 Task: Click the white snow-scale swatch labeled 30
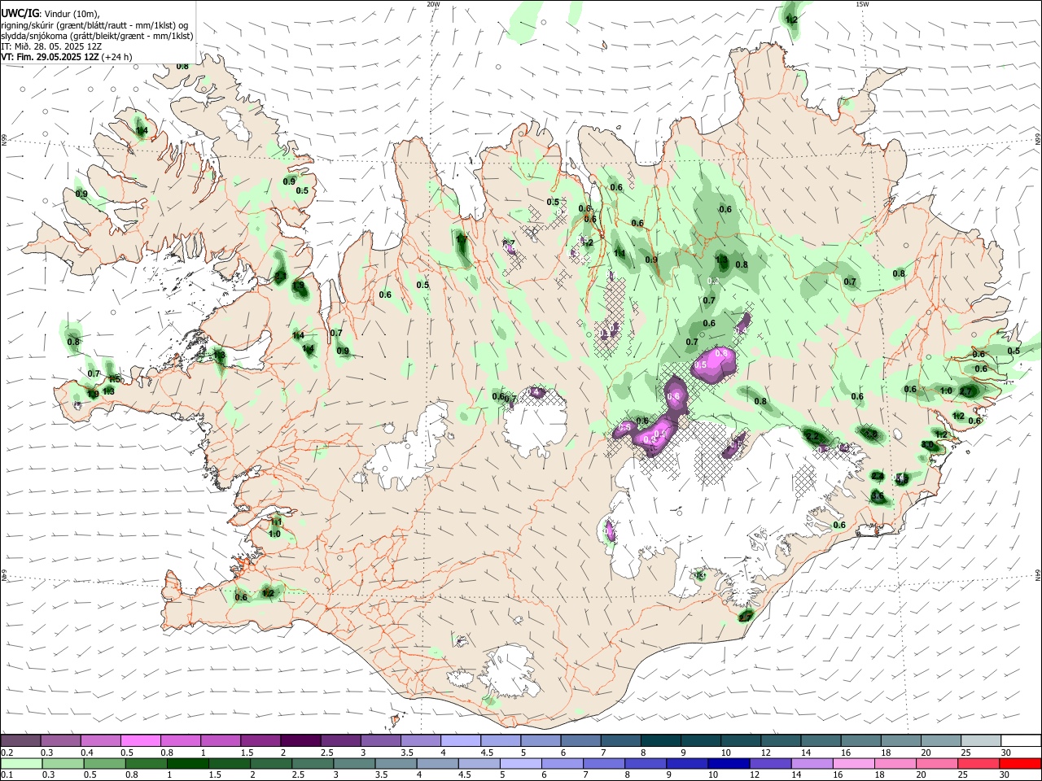(1022, 740)
